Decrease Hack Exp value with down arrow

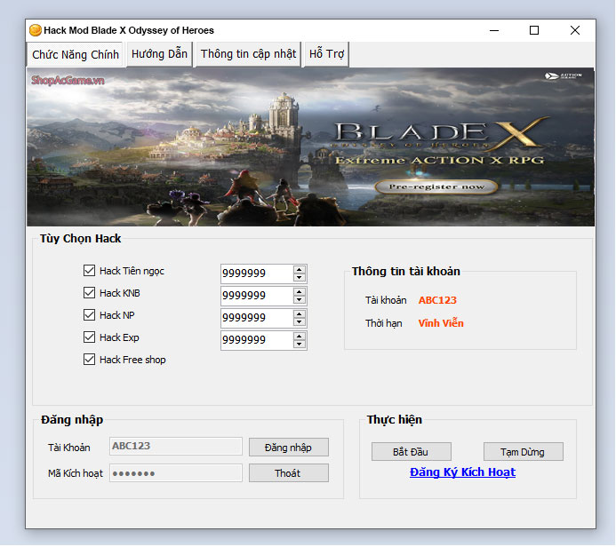[x=300, y=345]
